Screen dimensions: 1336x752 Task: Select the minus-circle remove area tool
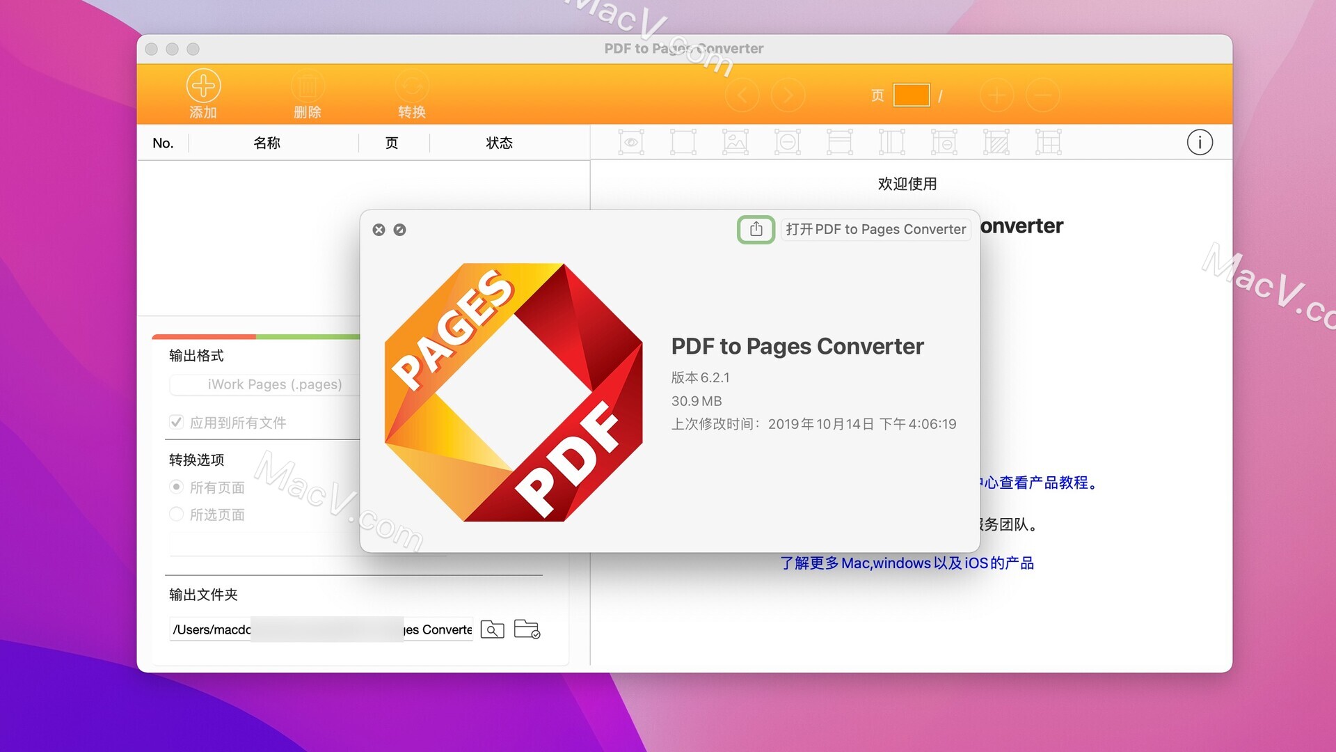(788, 142)
